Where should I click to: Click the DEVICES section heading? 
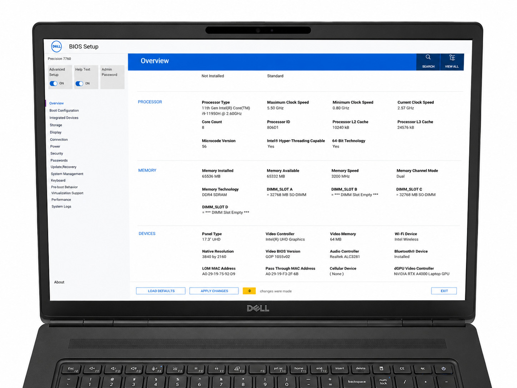coord(147,234)
